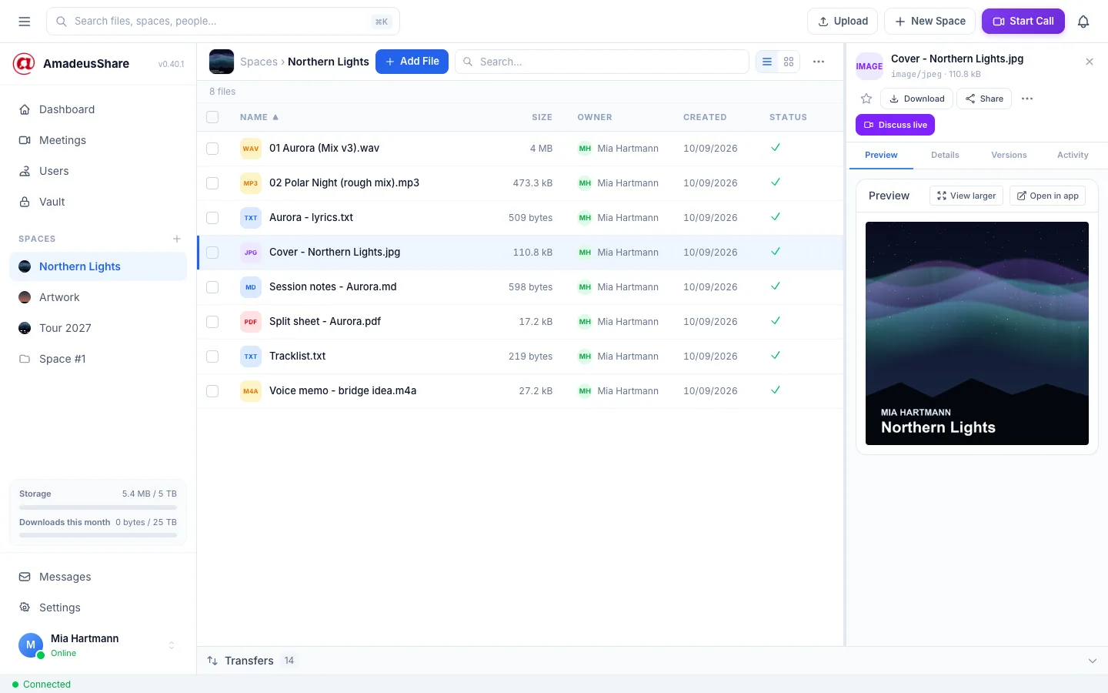This screenshot has width=1108, height=693.
Task: Click the Add File button
Action: click(412, 62)
